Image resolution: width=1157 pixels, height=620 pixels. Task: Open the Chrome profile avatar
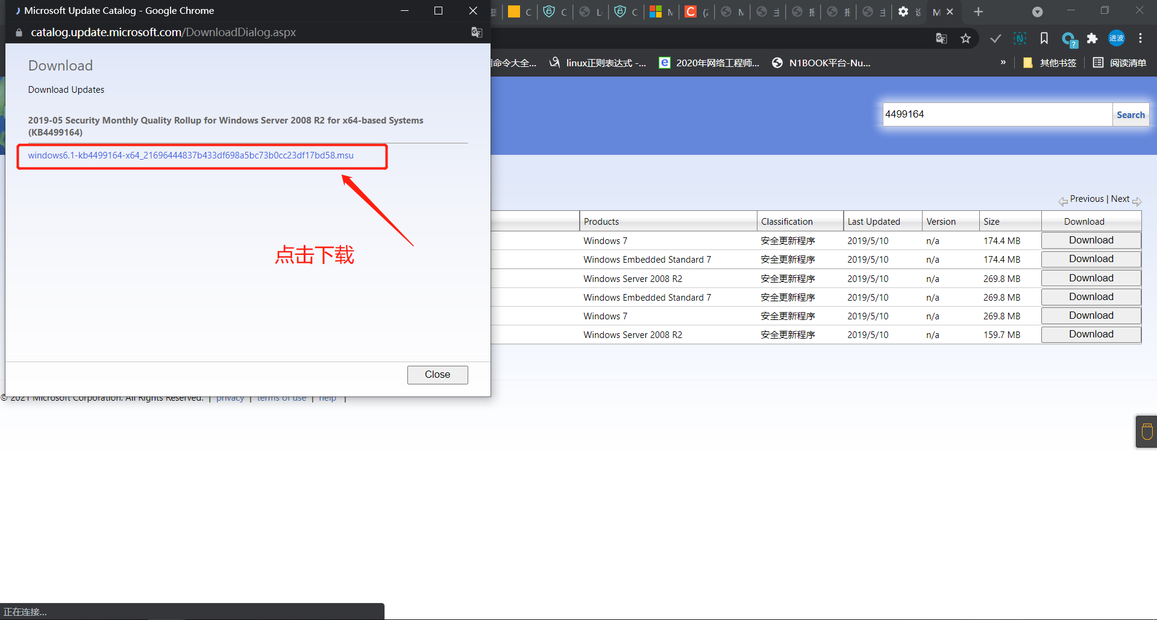click(x=1117, y=38)
